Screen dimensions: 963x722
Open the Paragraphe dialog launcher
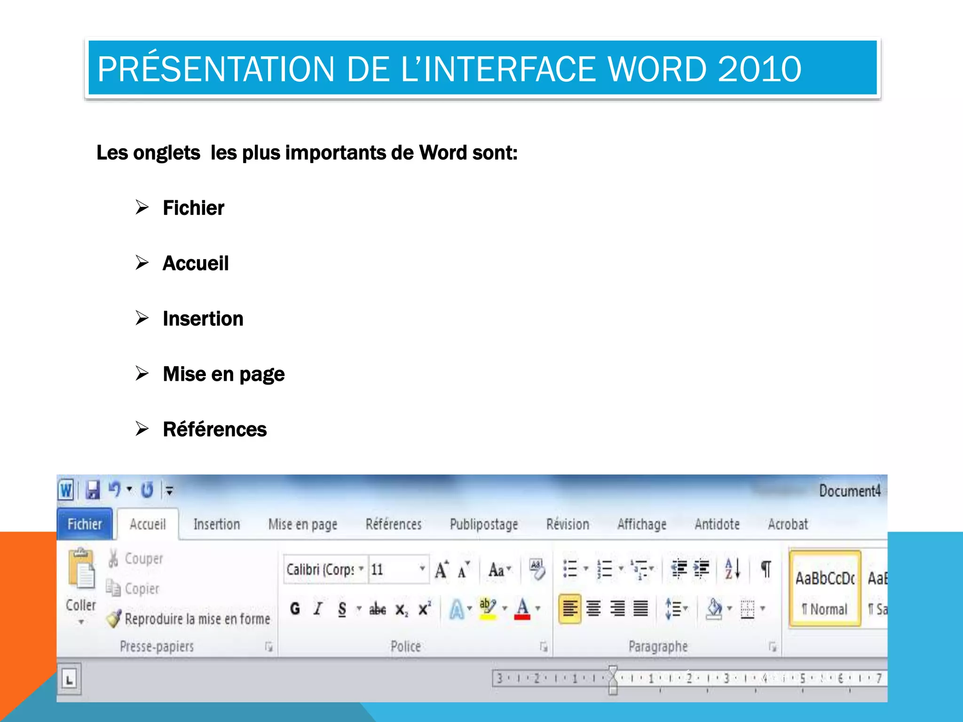(772, 647)
